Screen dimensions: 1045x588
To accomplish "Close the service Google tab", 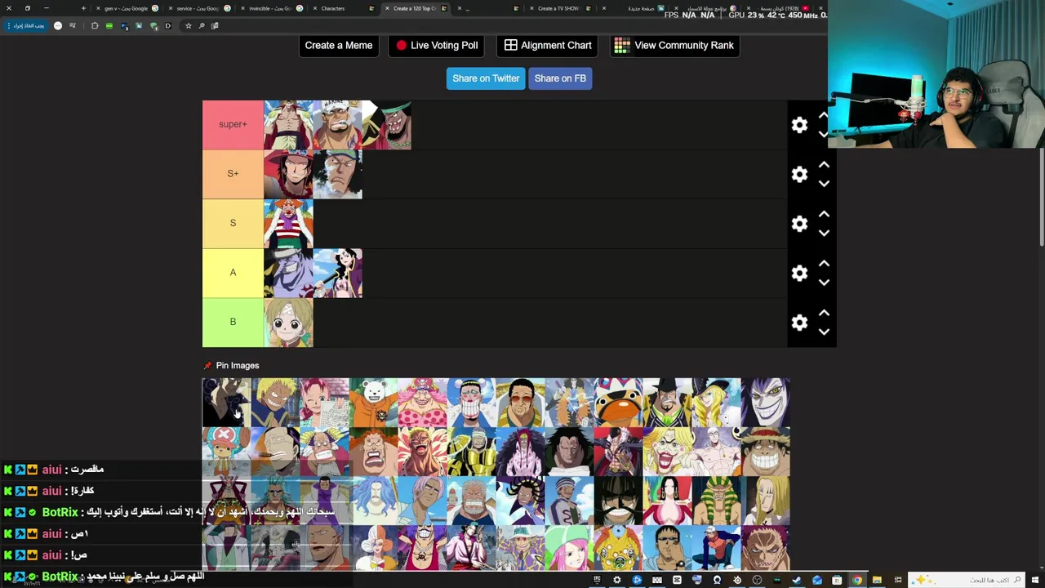I will click(x=171, y=8).
